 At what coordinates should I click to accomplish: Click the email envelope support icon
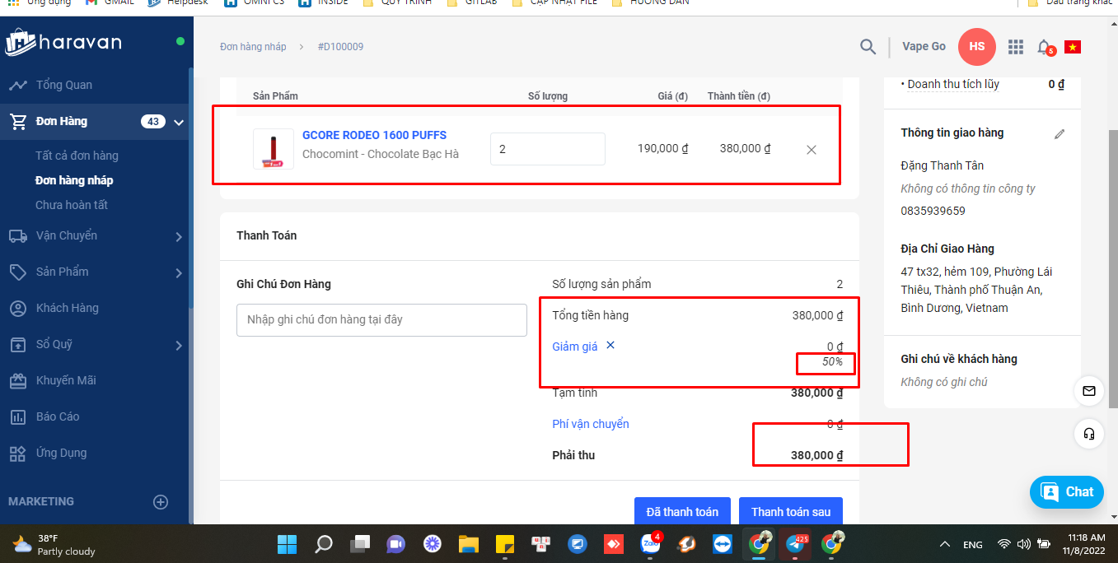(x=1089, y=391)
